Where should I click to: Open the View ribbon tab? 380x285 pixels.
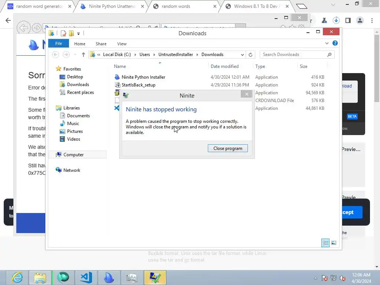coord(122,44)
